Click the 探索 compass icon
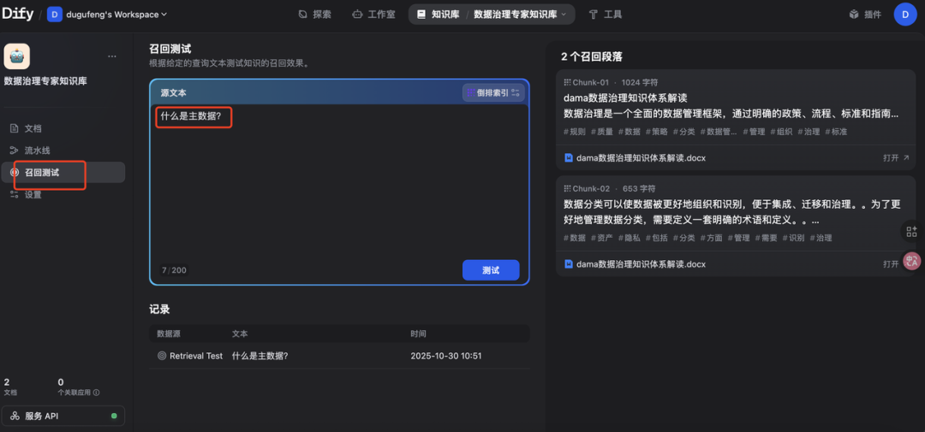 302,15
